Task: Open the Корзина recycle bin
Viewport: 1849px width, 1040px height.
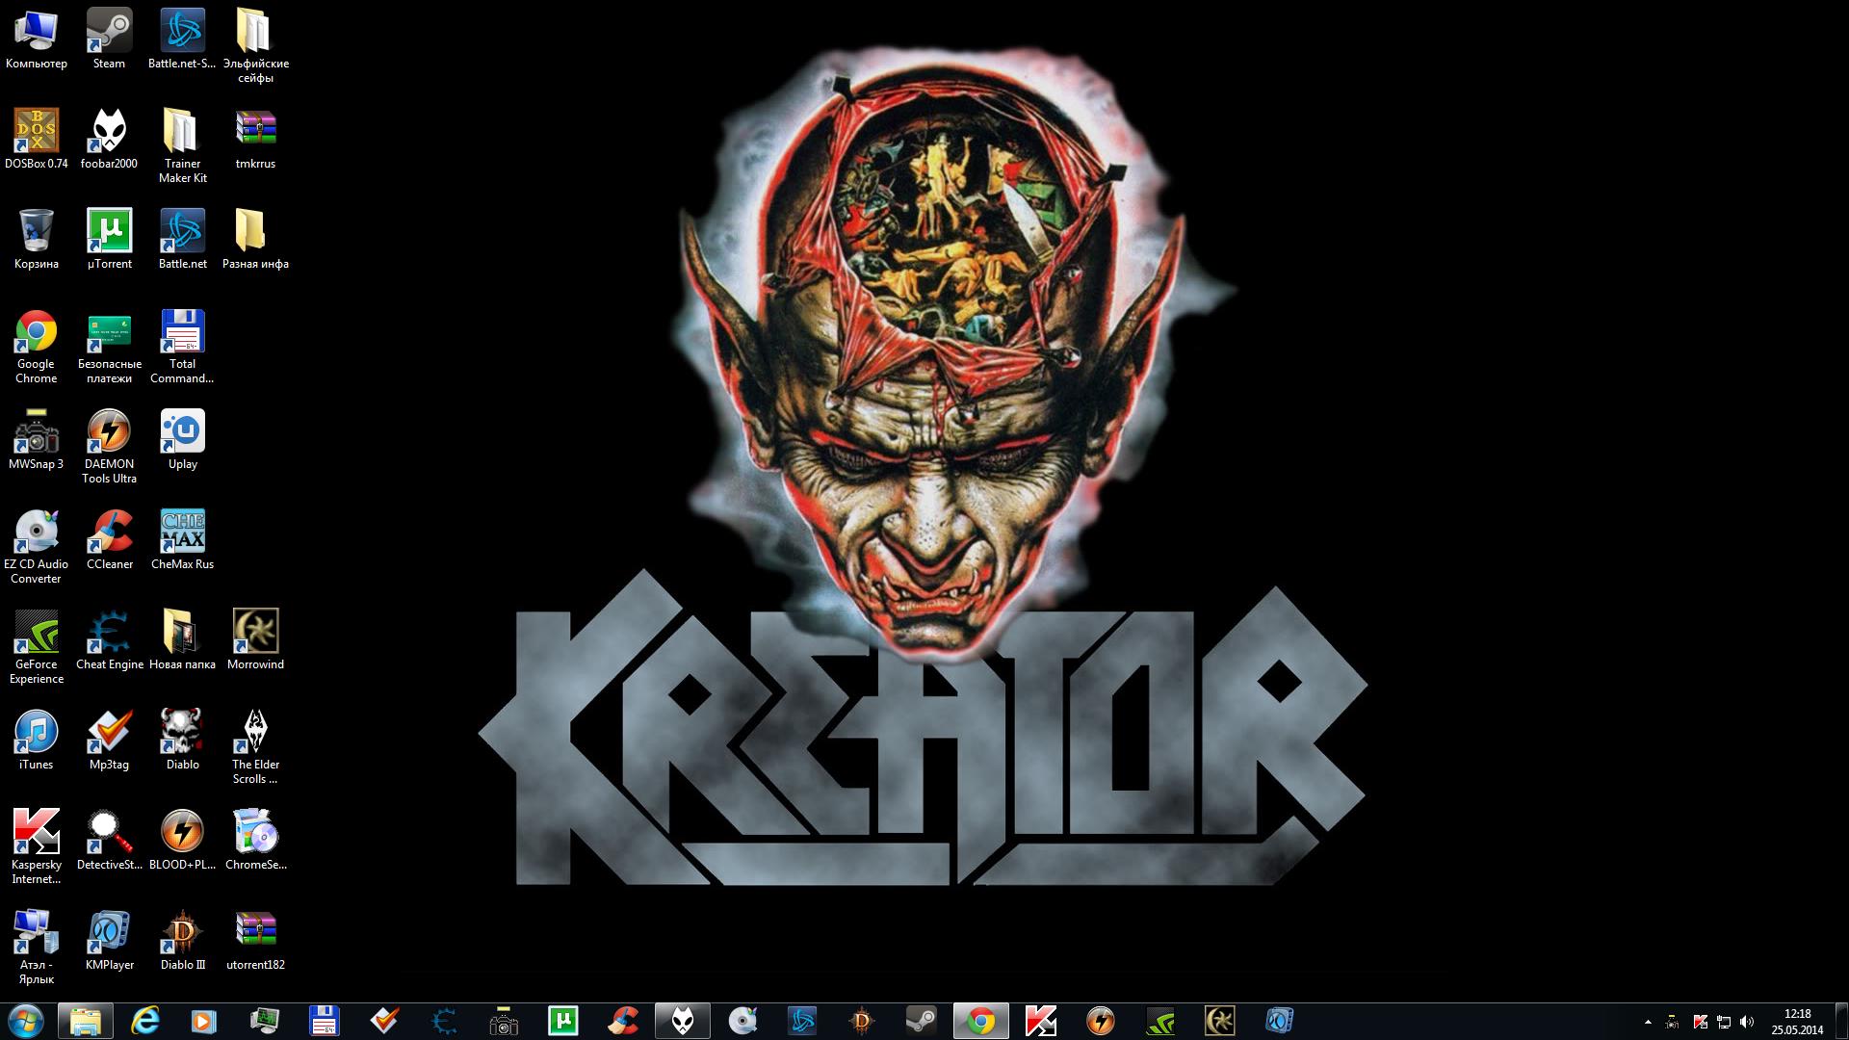Action: [37, 241]
